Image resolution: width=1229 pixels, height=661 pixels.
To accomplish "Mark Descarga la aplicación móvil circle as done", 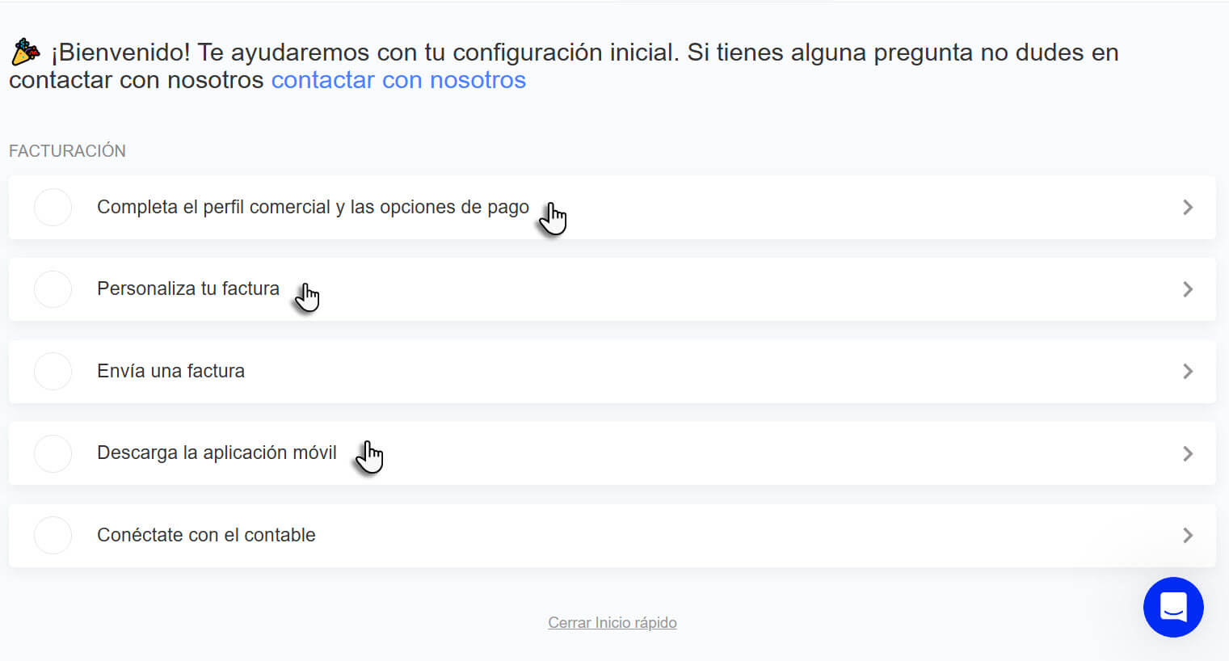I will [53, 453].
